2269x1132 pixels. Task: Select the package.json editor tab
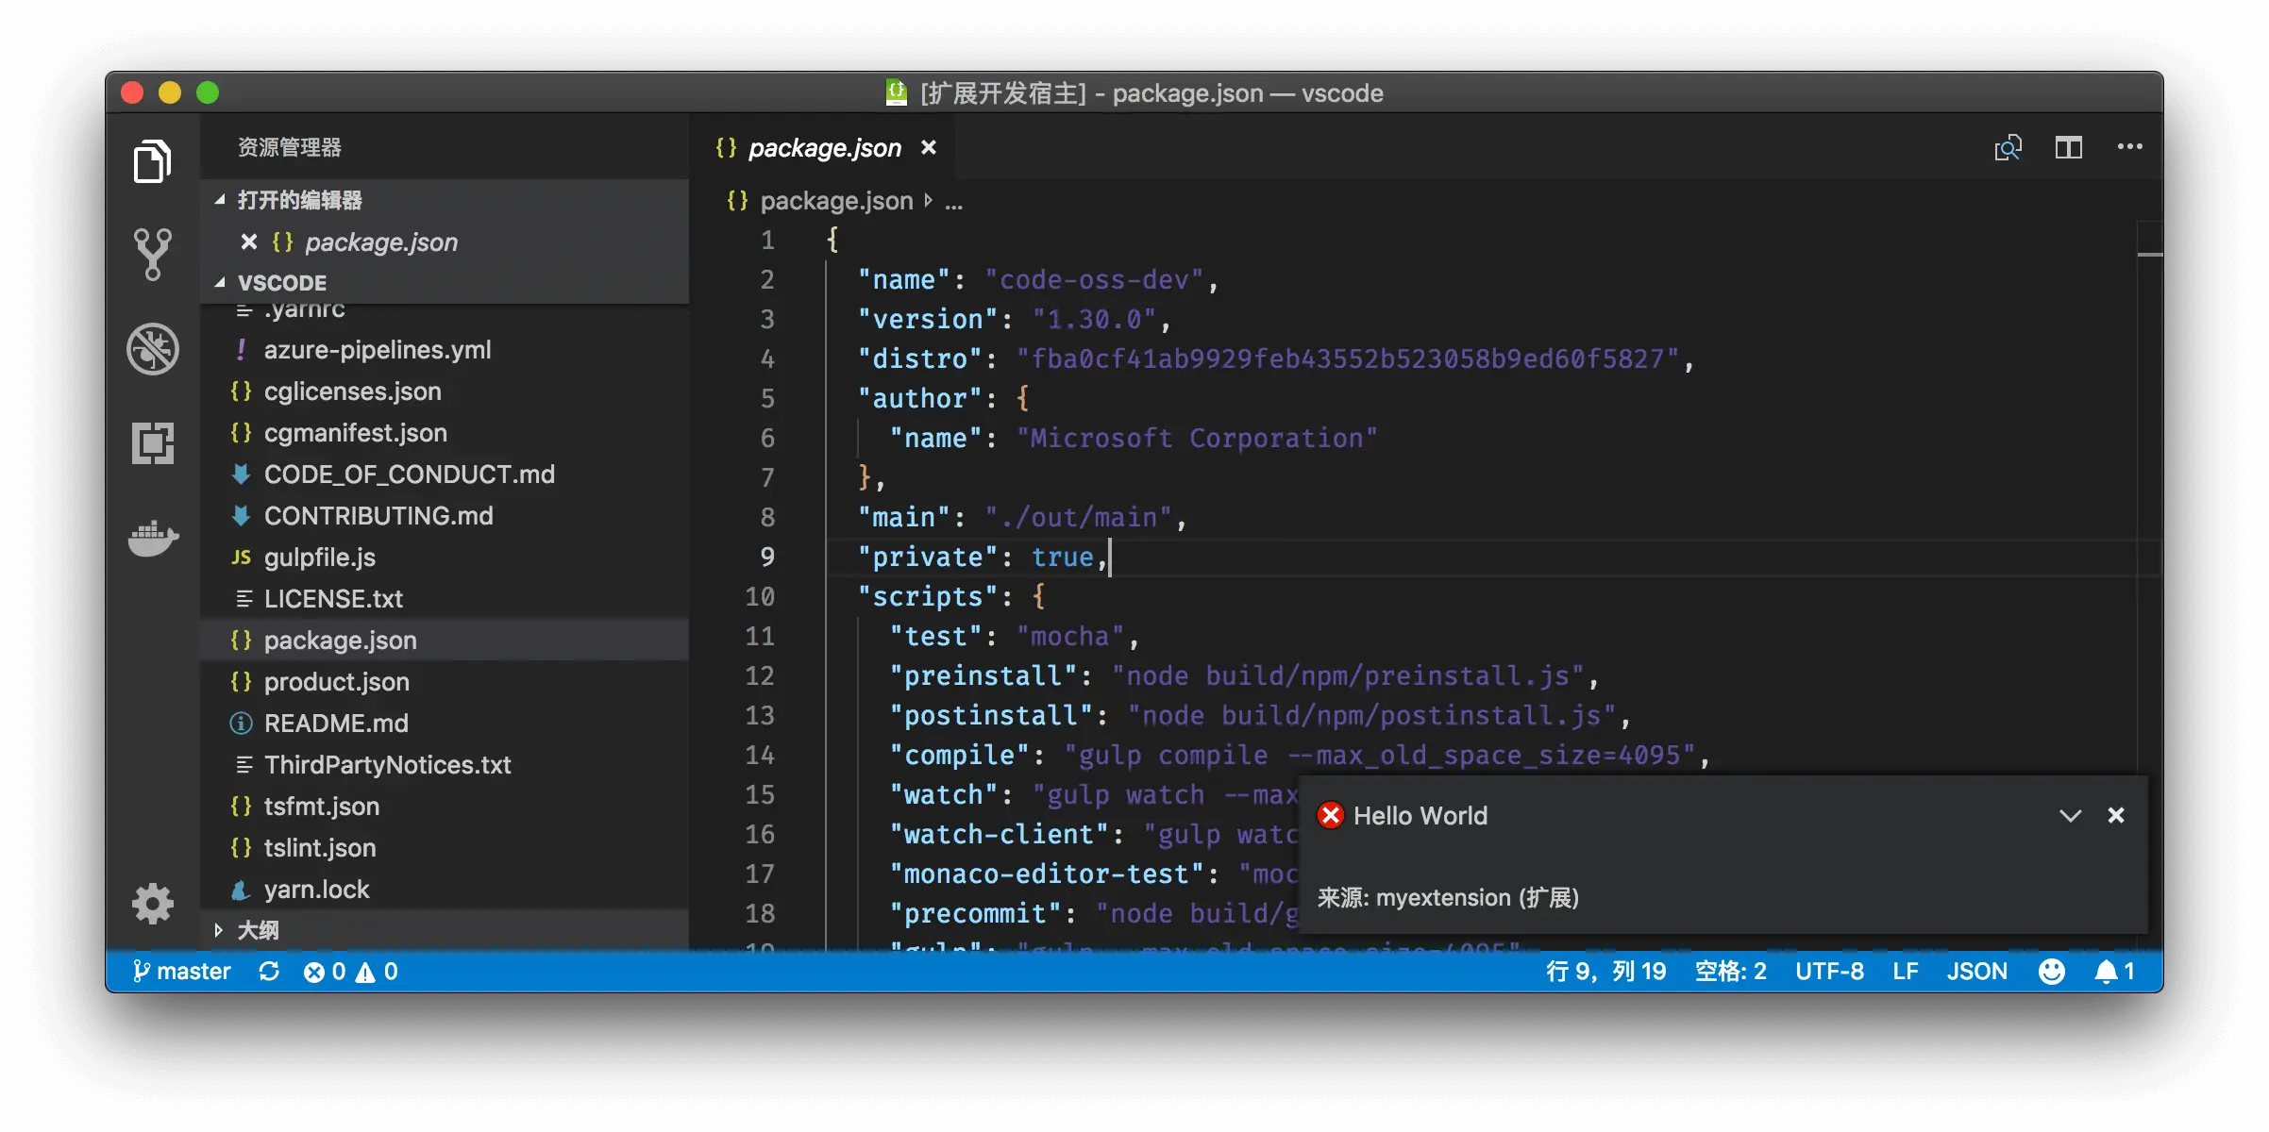click(x=823, y=147)
